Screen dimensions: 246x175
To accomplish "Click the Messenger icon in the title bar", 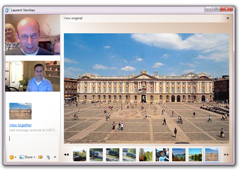I will point(7,10).
